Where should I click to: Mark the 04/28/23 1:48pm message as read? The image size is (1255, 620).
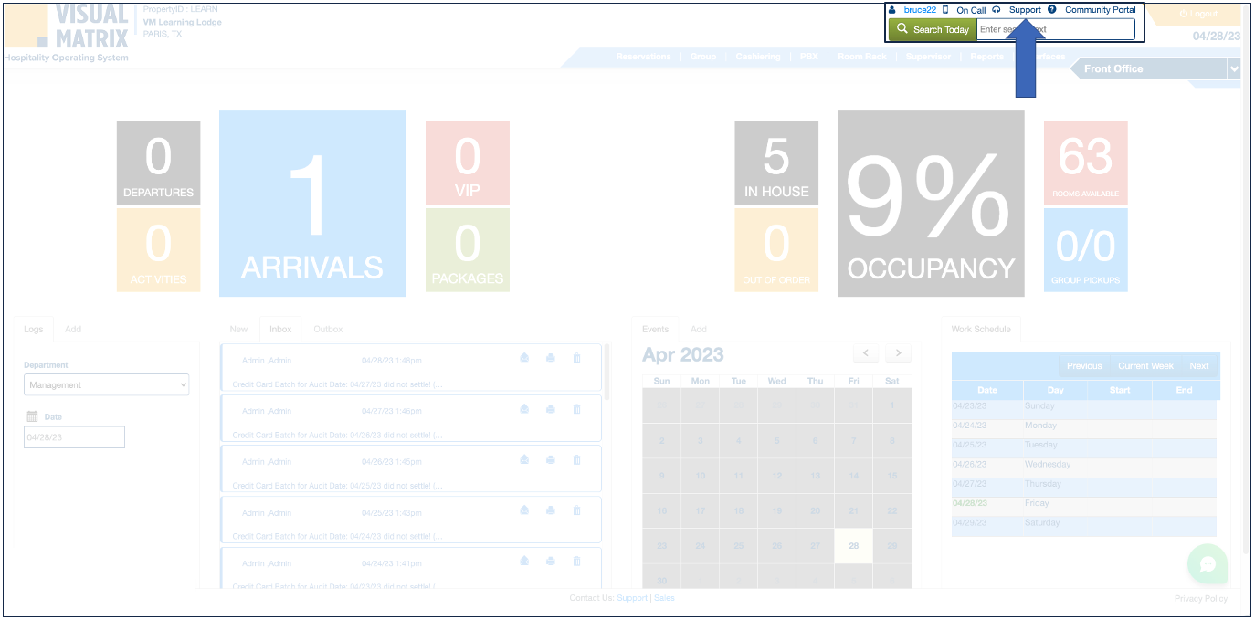[x=524, y=359]
